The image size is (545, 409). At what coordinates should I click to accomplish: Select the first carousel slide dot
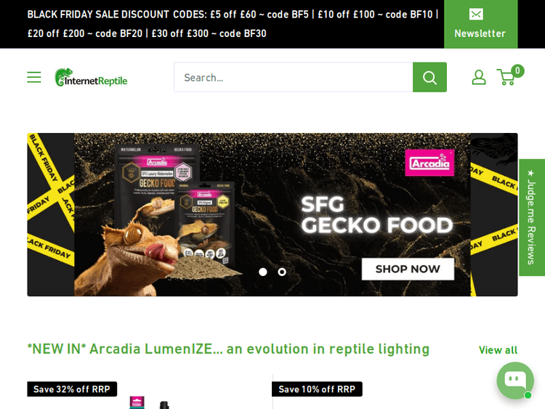(x=263, y=272)
